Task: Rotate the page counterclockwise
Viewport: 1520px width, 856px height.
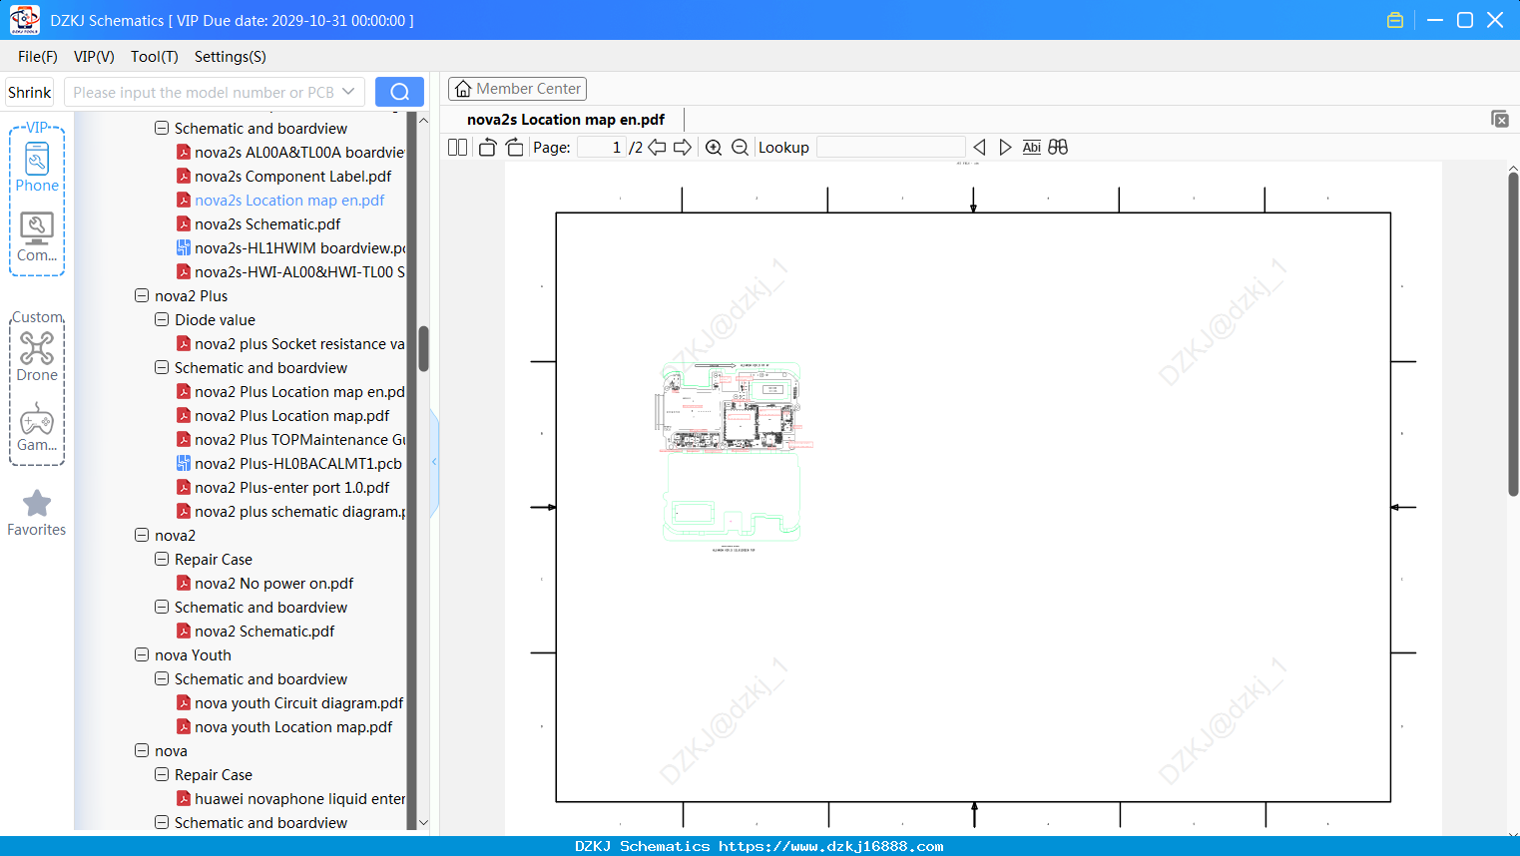Action: 487,147
